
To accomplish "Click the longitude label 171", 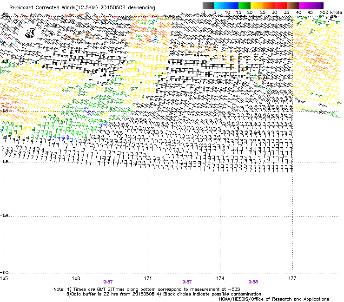I will click(x=148, y=278).
